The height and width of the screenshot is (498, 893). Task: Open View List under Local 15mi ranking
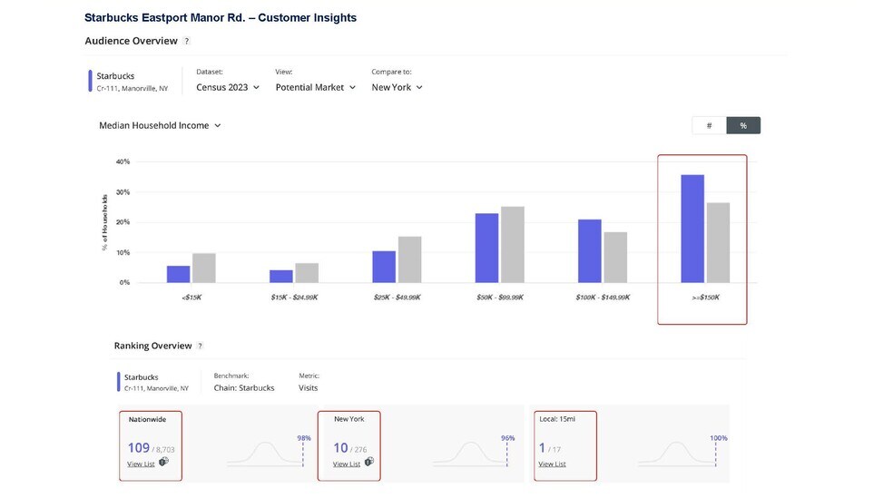click(x=552, y=464)
